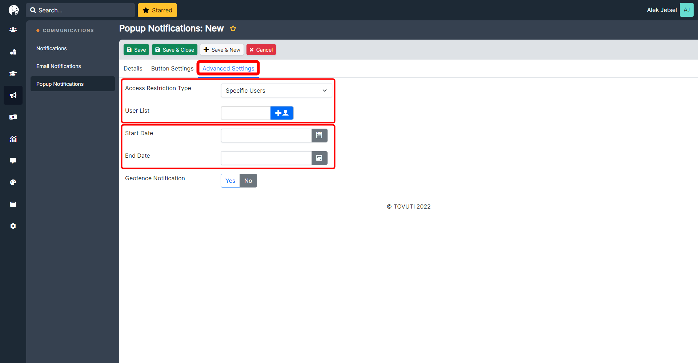Click the User List text field
The width and height of the screenshot is (698, 363).
(x=246, y=113)
